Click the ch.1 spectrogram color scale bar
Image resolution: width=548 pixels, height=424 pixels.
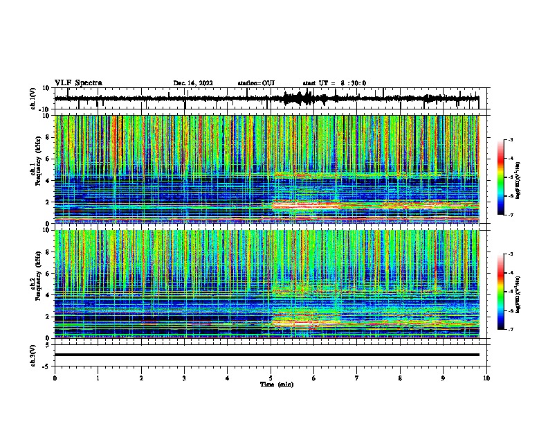click(x=501, y=177)
